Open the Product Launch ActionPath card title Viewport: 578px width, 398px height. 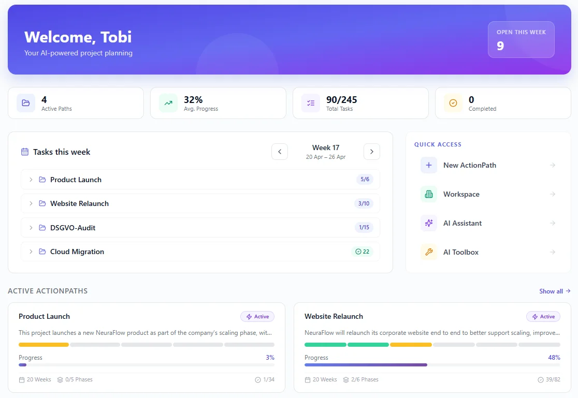coord(44,317)
